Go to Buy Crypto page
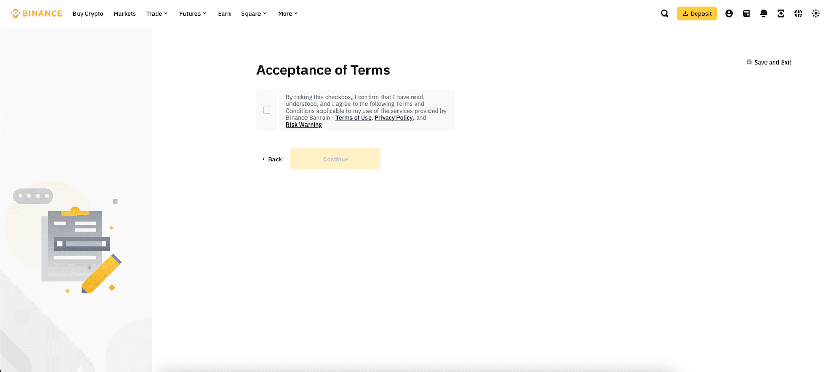 pyautogui.click(x=88, y=14)
